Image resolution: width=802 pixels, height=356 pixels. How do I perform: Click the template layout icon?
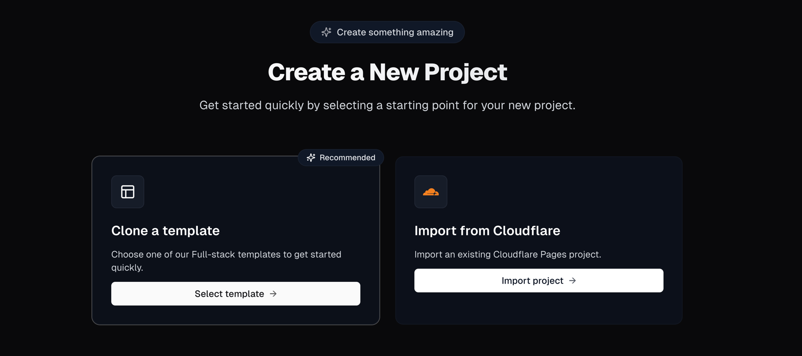[x=128, y=192]
